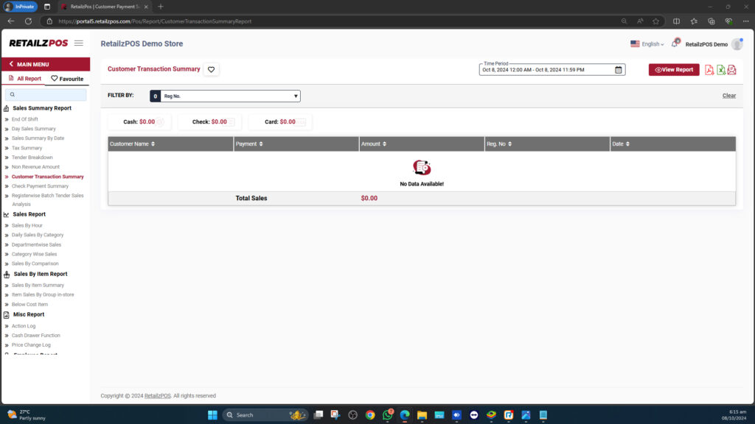
Task: Adjust the page zoom in the address bar
Action: point(624,21)
